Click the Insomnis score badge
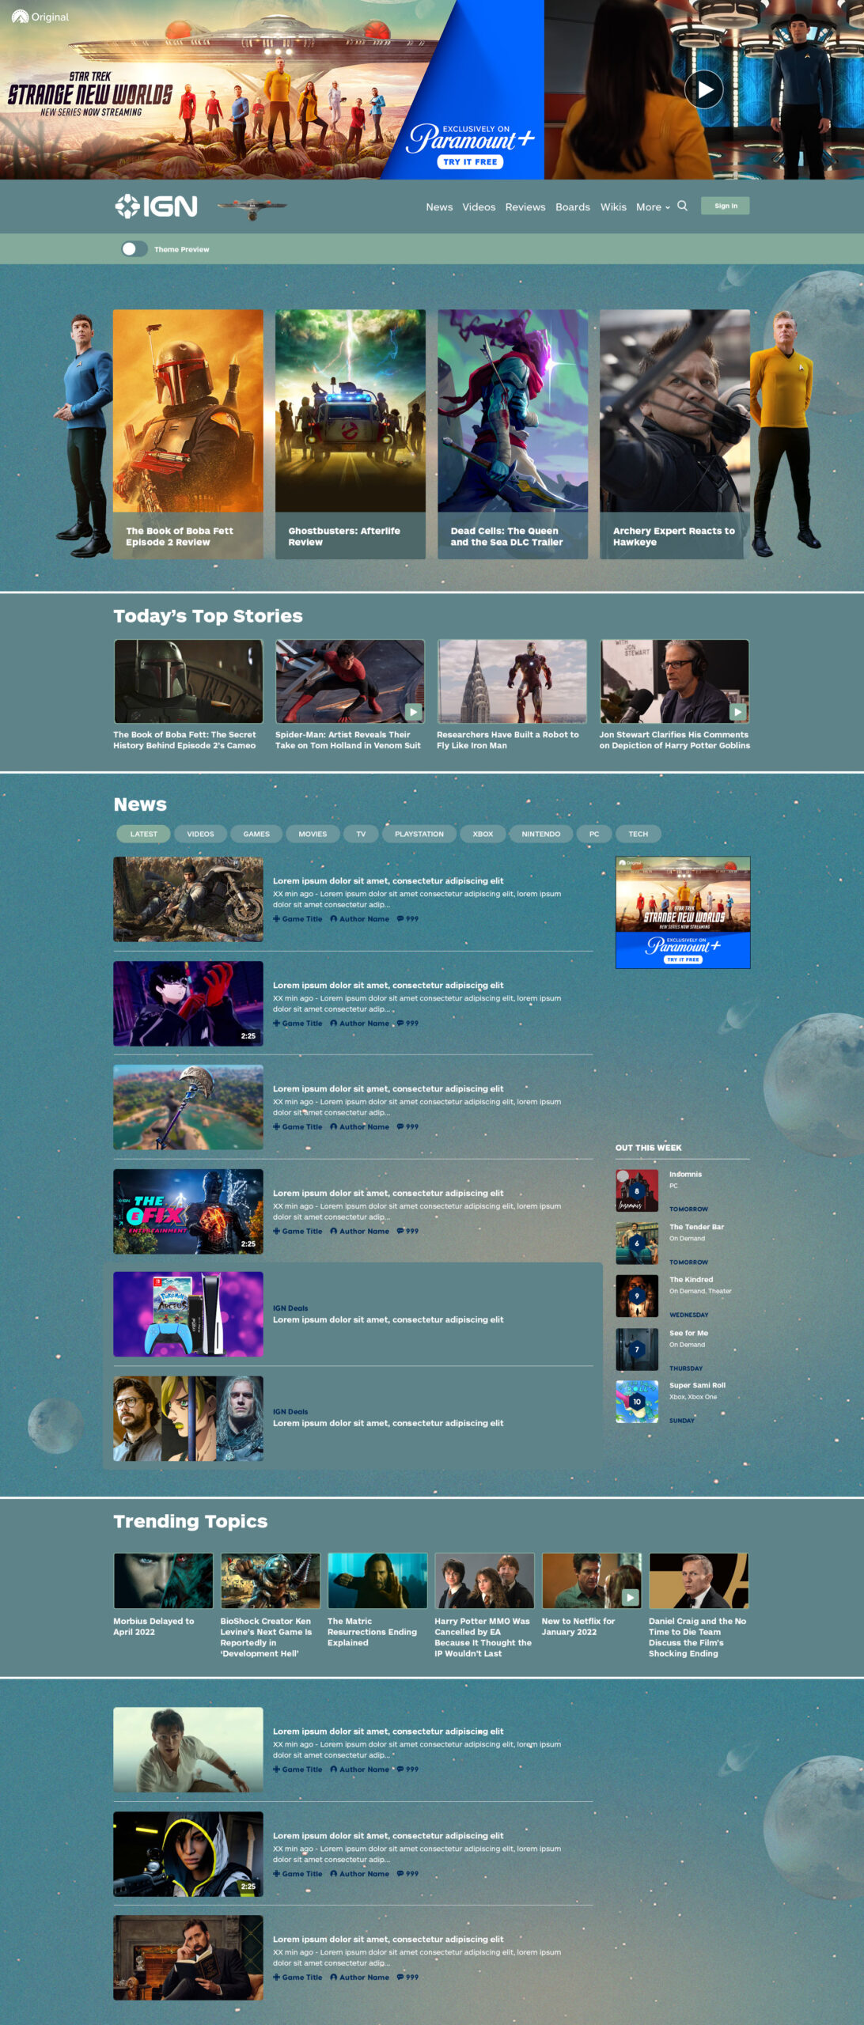The height and width of the screenshot is (2025, 864). (637, 1191)
